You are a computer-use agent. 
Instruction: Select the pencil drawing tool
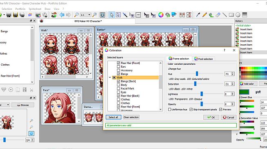(205, 15)
